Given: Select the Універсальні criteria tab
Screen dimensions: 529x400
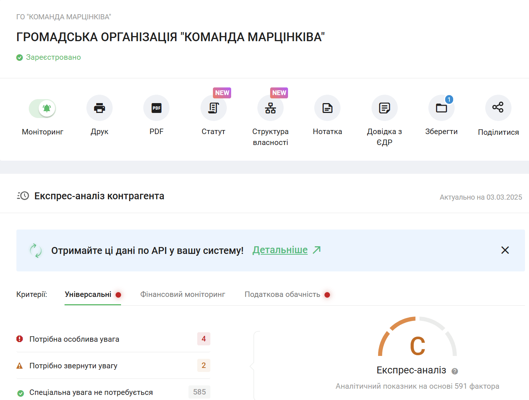Looking at the screenshot, I should (x=88, y=294).
